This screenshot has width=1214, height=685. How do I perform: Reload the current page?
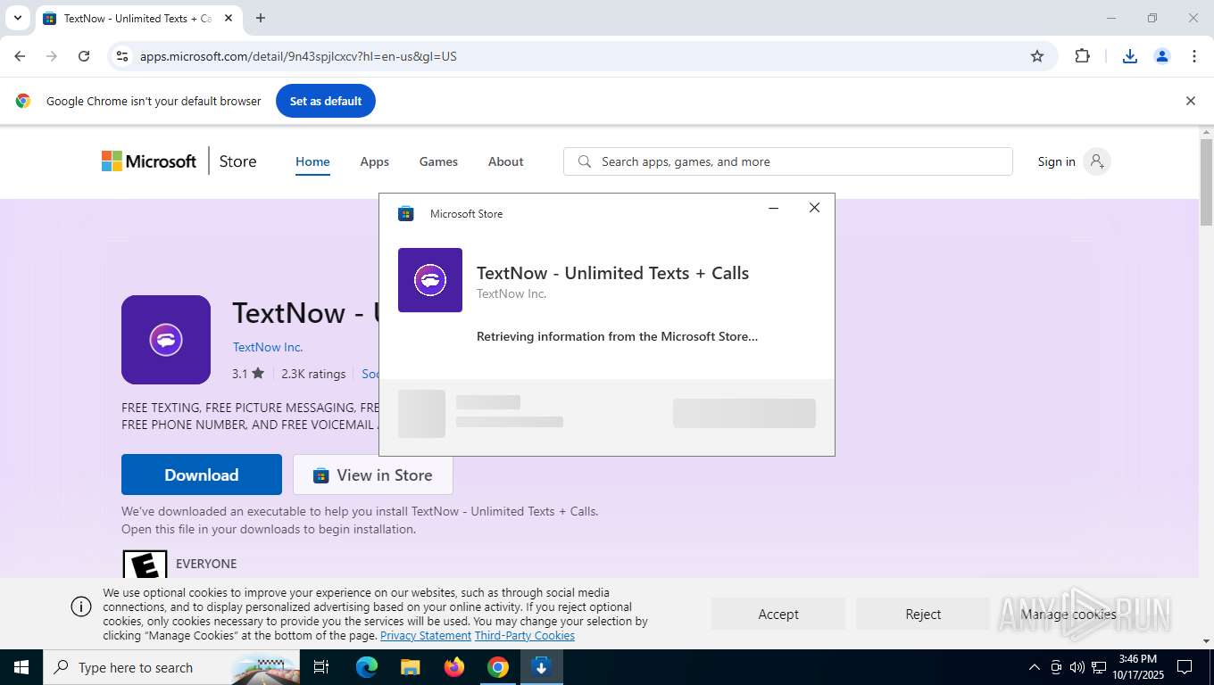point(84,56)
